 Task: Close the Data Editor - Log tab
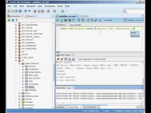coord(72,88)
